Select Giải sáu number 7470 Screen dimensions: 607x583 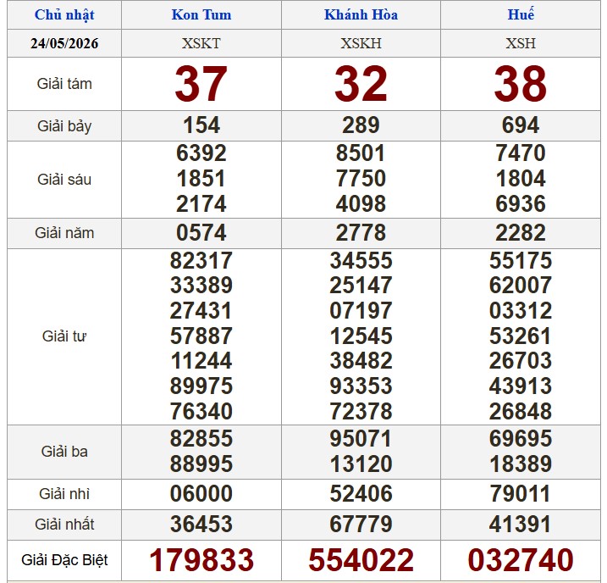click(521, 153)
